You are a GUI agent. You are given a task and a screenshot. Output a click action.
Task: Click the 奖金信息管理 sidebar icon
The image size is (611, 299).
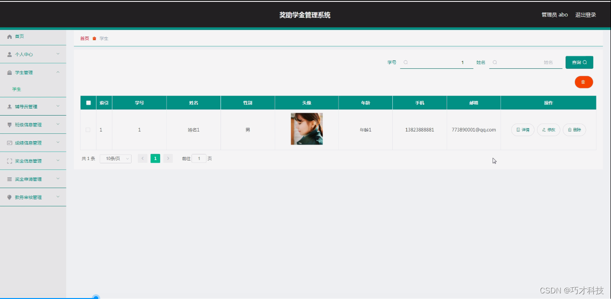9,160
